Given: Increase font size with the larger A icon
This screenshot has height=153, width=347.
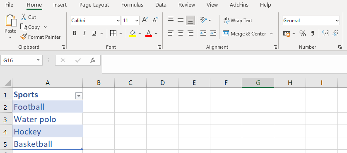Looking at the screenshot, I should click(145, 20).
